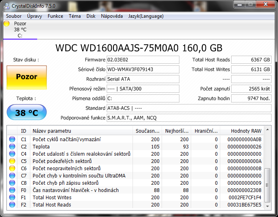
Task: Open the Soubor menu
Action: point(14,16)
